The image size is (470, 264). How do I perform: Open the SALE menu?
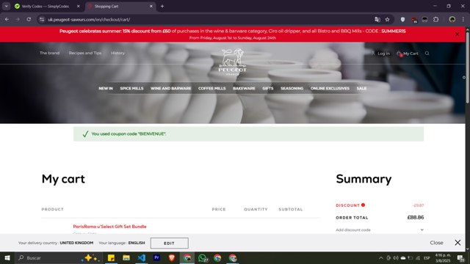(361, 88)
